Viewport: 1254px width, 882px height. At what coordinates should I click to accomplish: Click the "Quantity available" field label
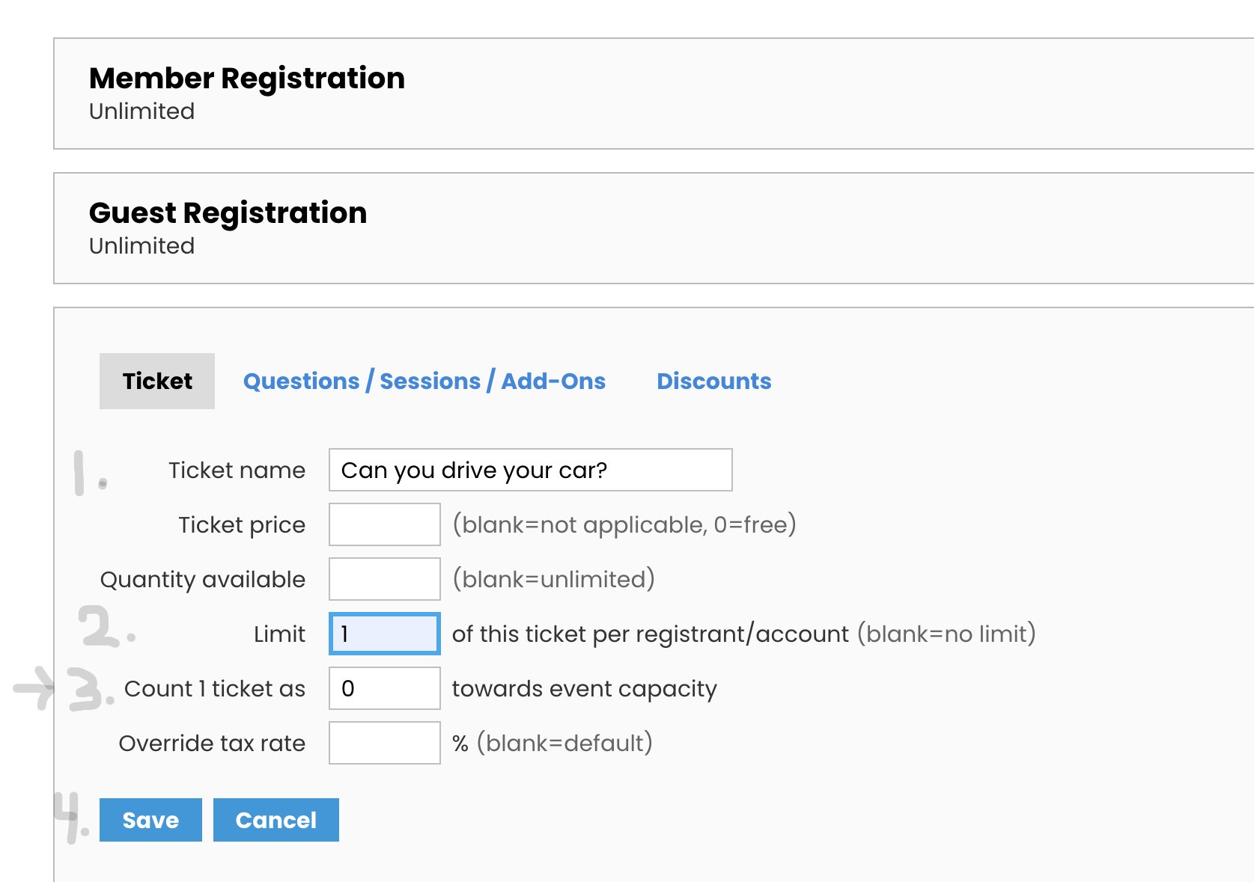(x=202, y=579)
